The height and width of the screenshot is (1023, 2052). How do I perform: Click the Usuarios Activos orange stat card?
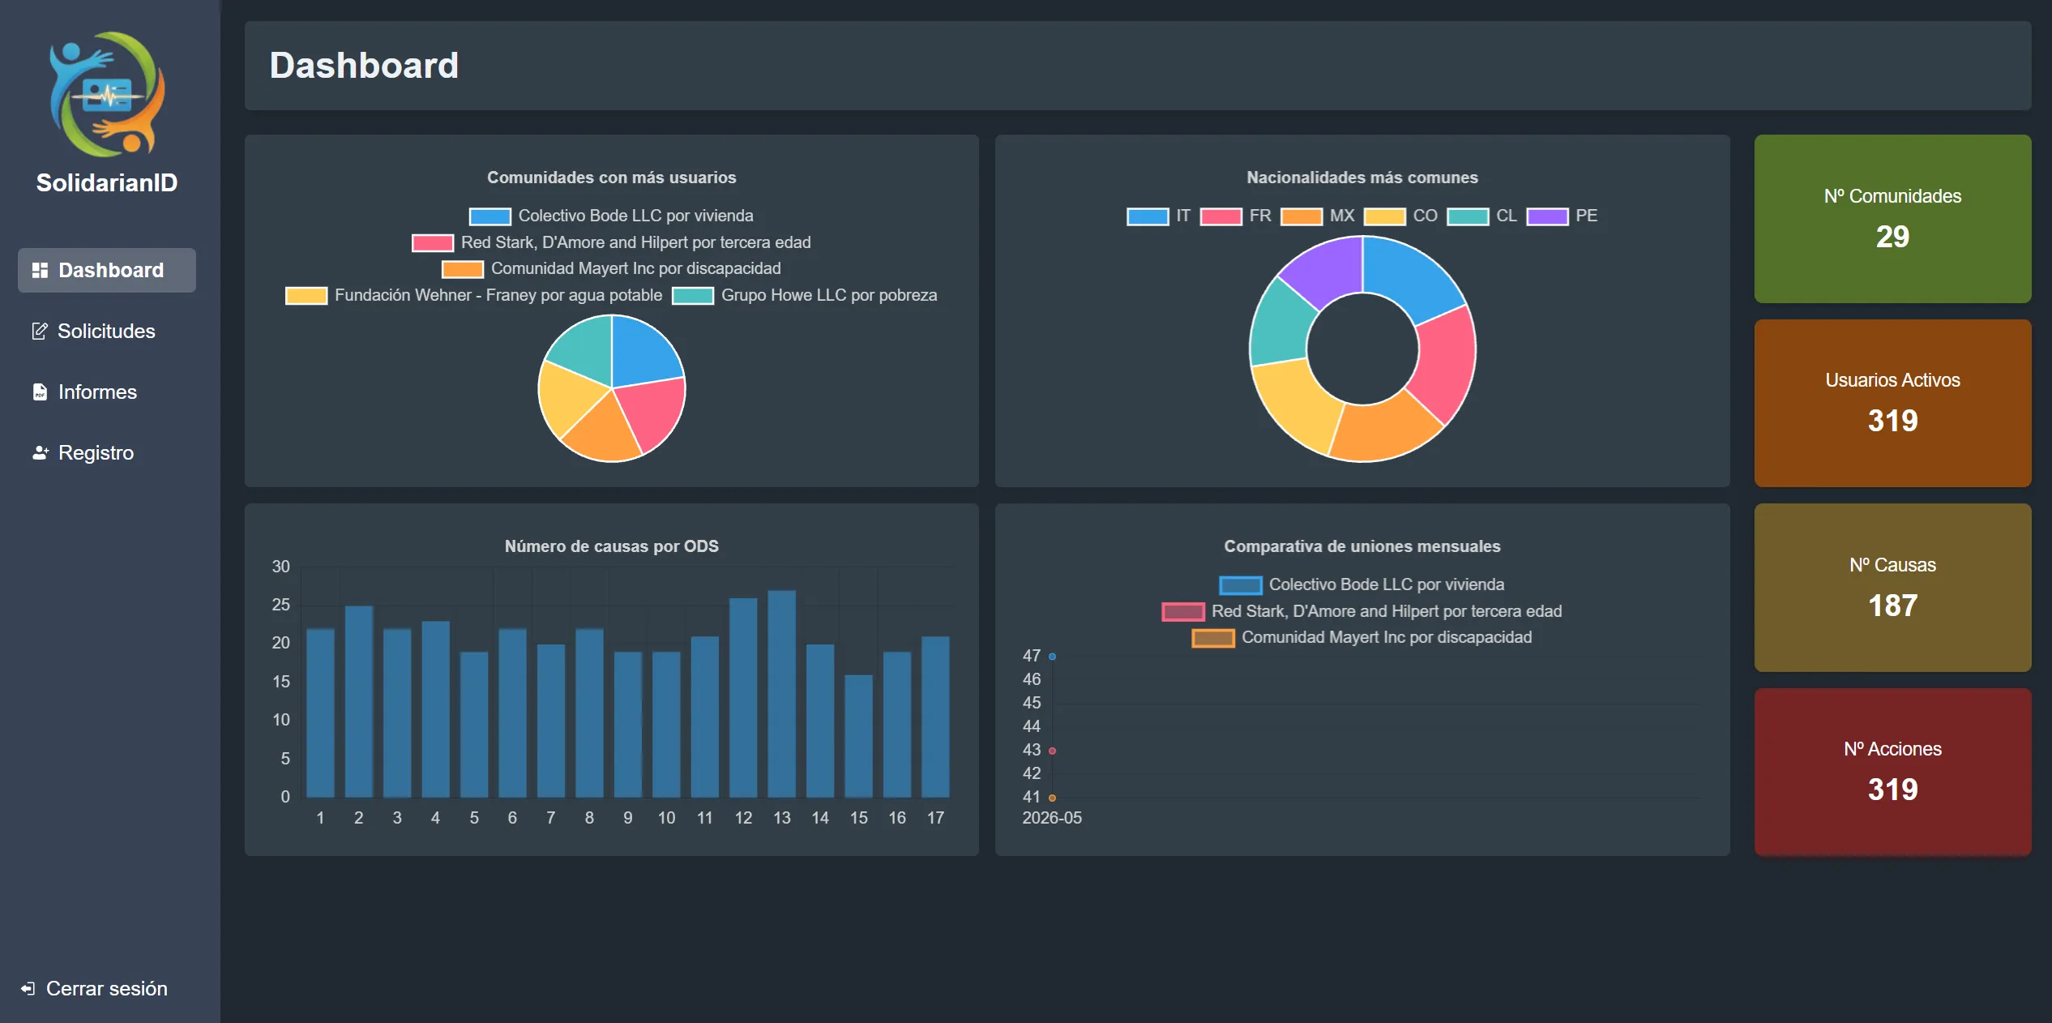[x=1892, y=403]
